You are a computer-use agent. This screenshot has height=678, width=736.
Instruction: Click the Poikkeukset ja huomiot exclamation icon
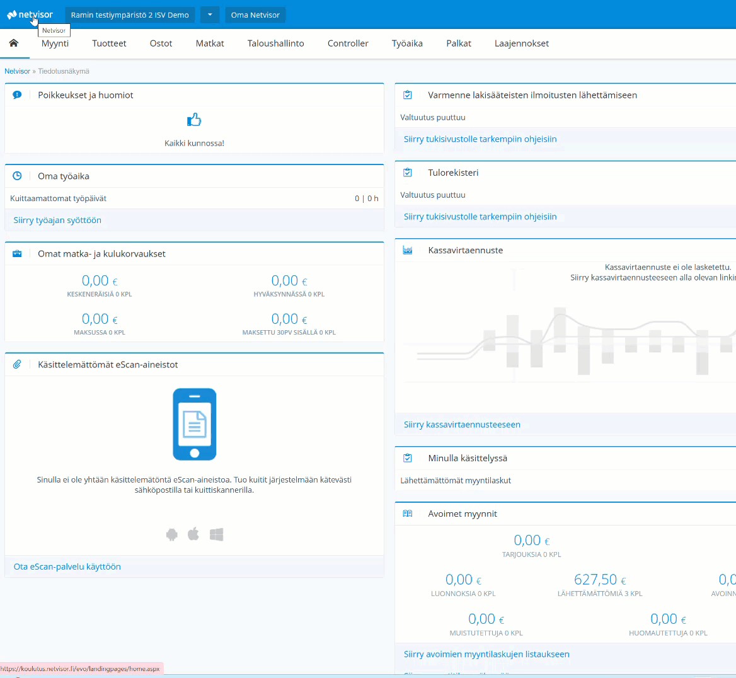pos(18,95)
